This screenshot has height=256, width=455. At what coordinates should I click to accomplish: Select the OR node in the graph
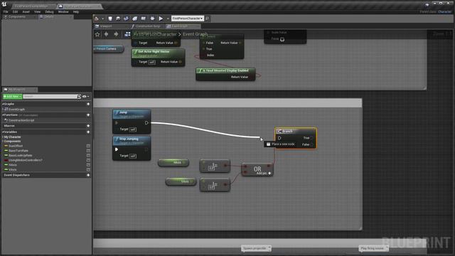point(257,170)
